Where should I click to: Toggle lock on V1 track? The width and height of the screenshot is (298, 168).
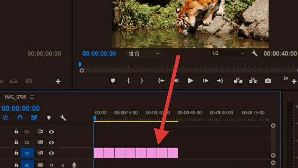coord(16,153)
